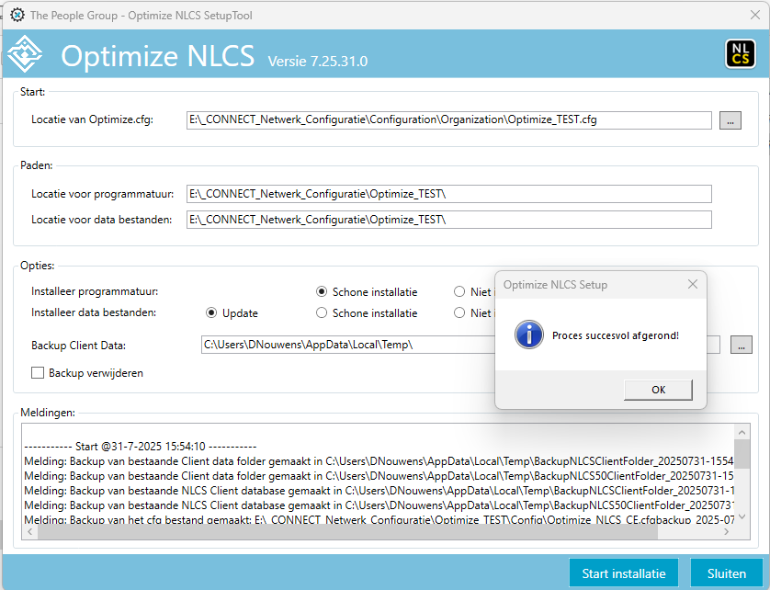Click Meldingen horizontal scrollbar thumb
Screen dimensions: 770x590
click(347, 531)
